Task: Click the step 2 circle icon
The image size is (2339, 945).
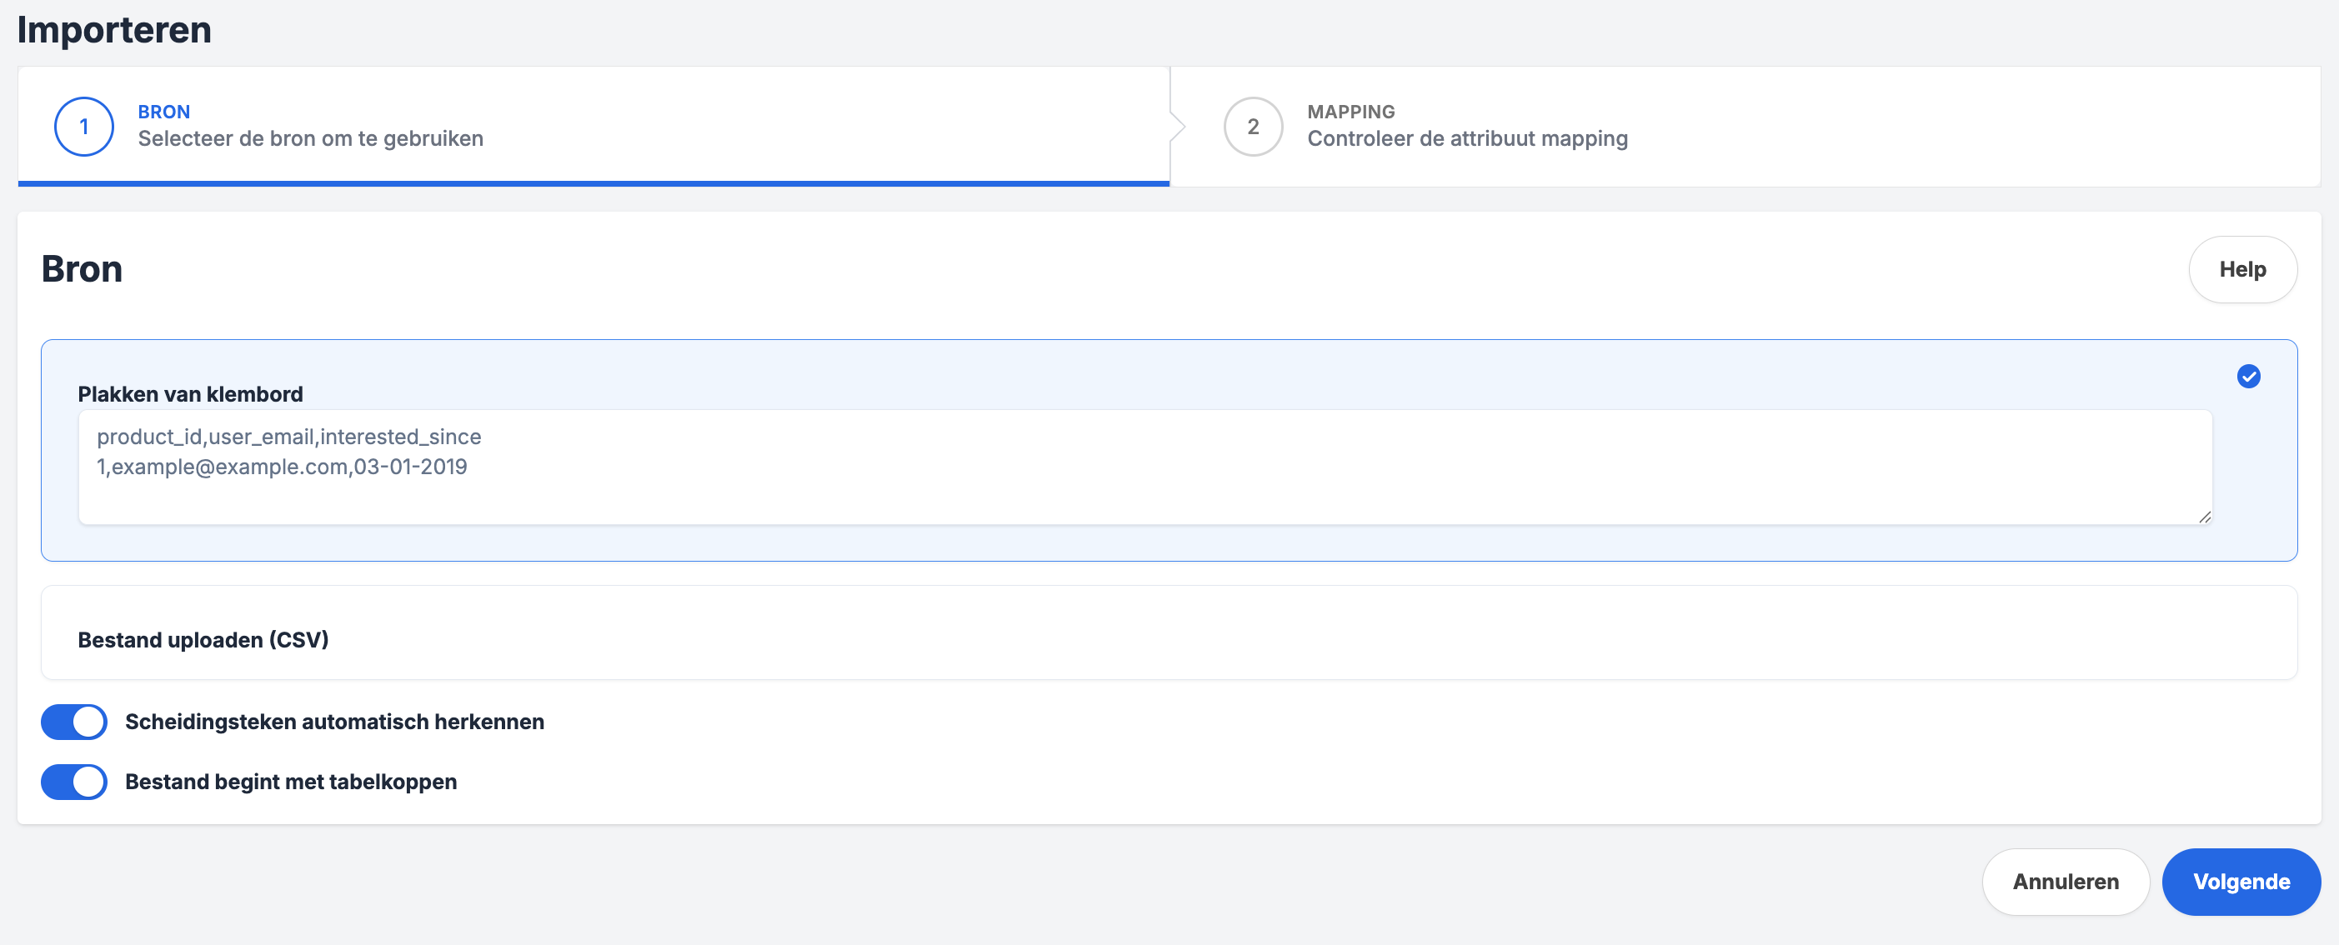Action: tap(1252, 126)
